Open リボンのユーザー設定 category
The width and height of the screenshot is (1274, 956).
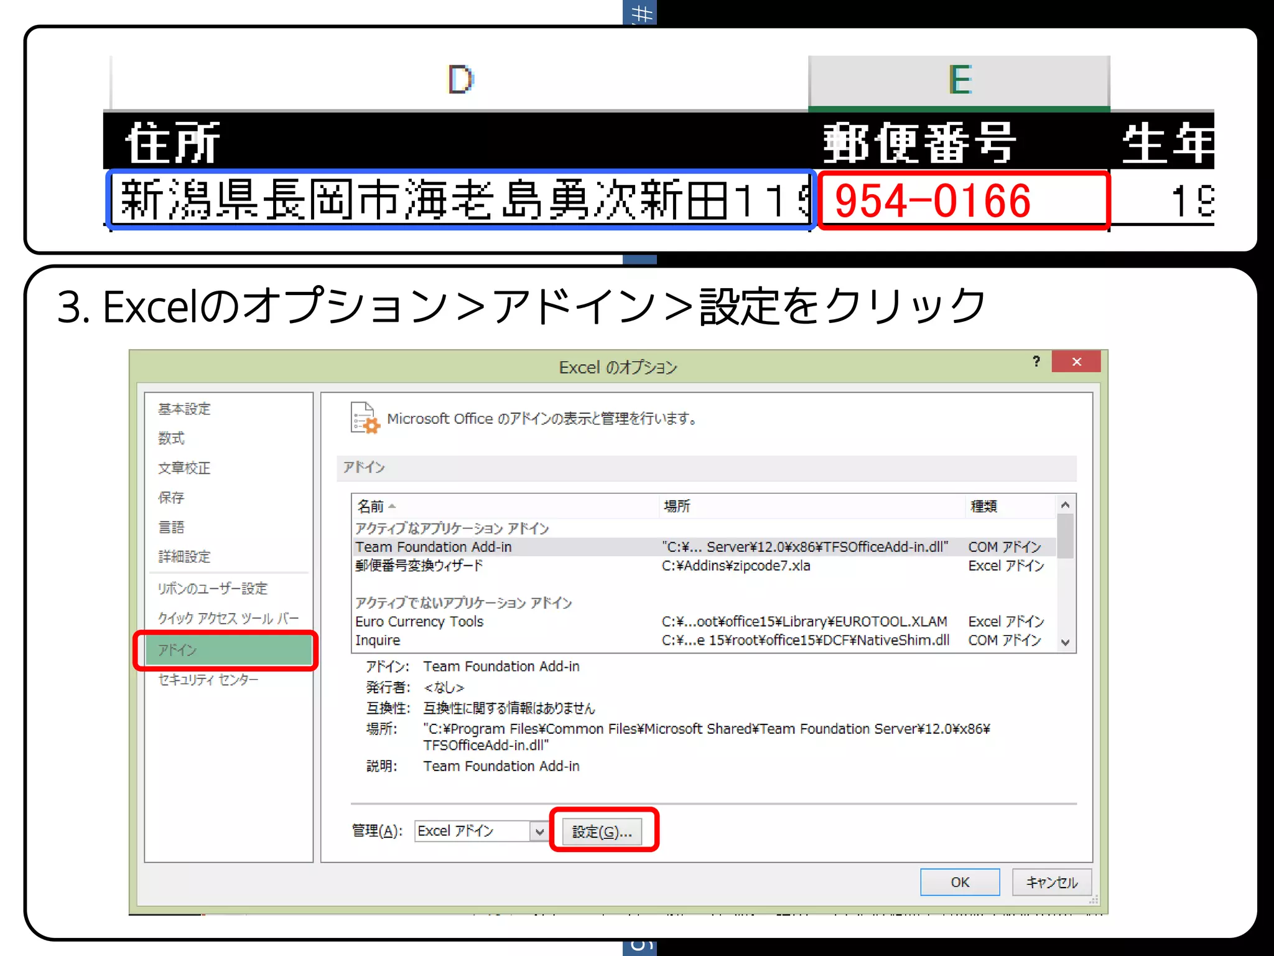pyautogui.click(x=212, y=588)
